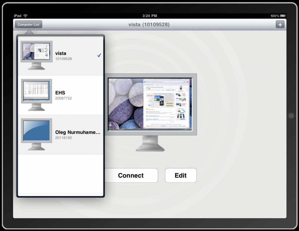Viewport: 299px width, 231px height.
Task: Click the iPad home button on bezel
Action: (291, 116)
